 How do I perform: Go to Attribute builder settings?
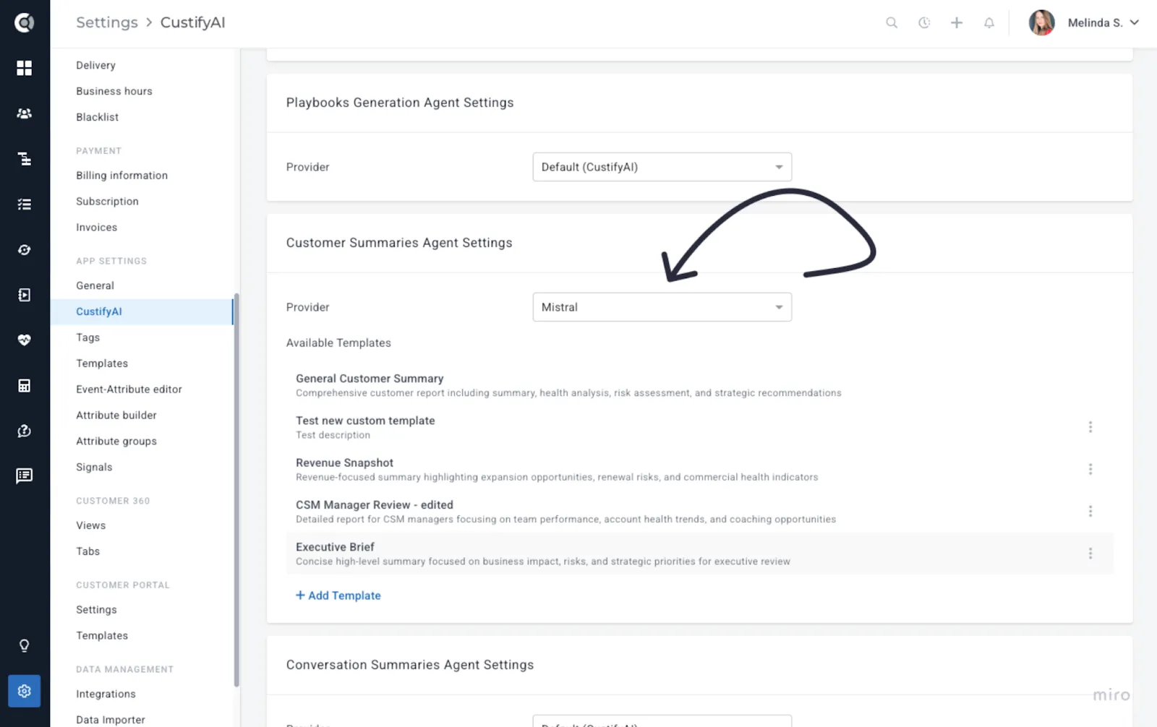[x=116, y=416]
